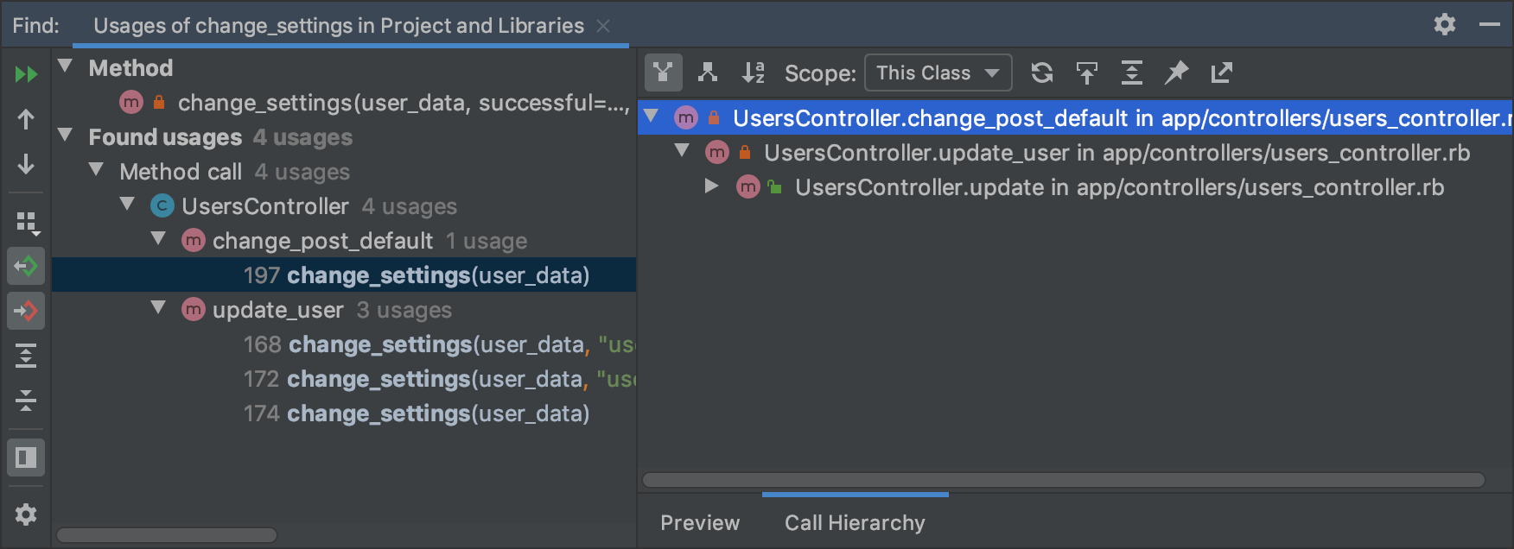The height and width of the screenshot is (549, 1514).
Task: Toggle show read access green arrow
Action: click(x=26, y=266)
